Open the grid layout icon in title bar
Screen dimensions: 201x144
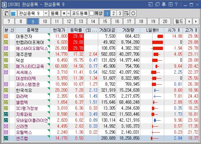(x=170, y=5)
